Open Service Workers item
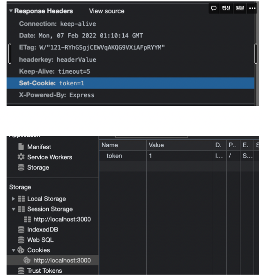The image size is (262, 277). [x=50, y=157]
